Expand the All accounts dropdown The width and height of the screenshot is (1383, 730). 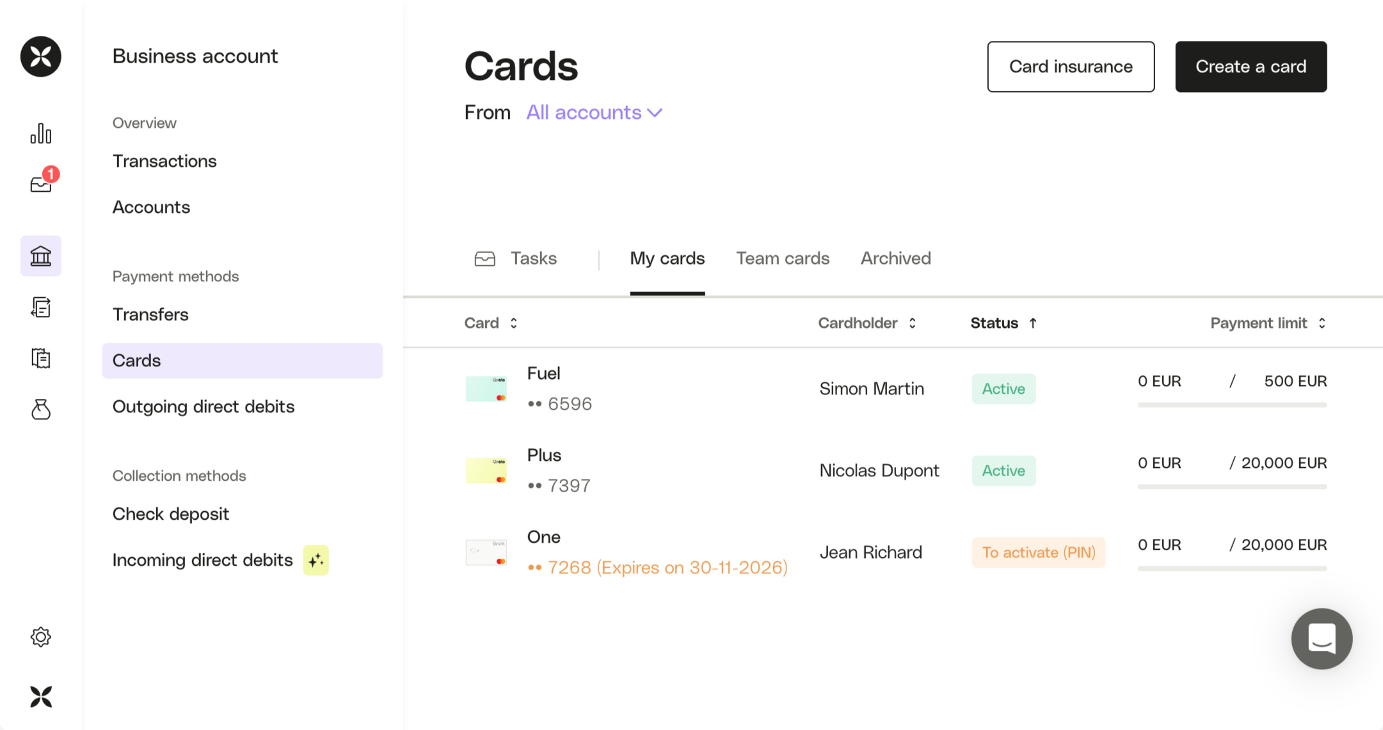pos(594,113)
